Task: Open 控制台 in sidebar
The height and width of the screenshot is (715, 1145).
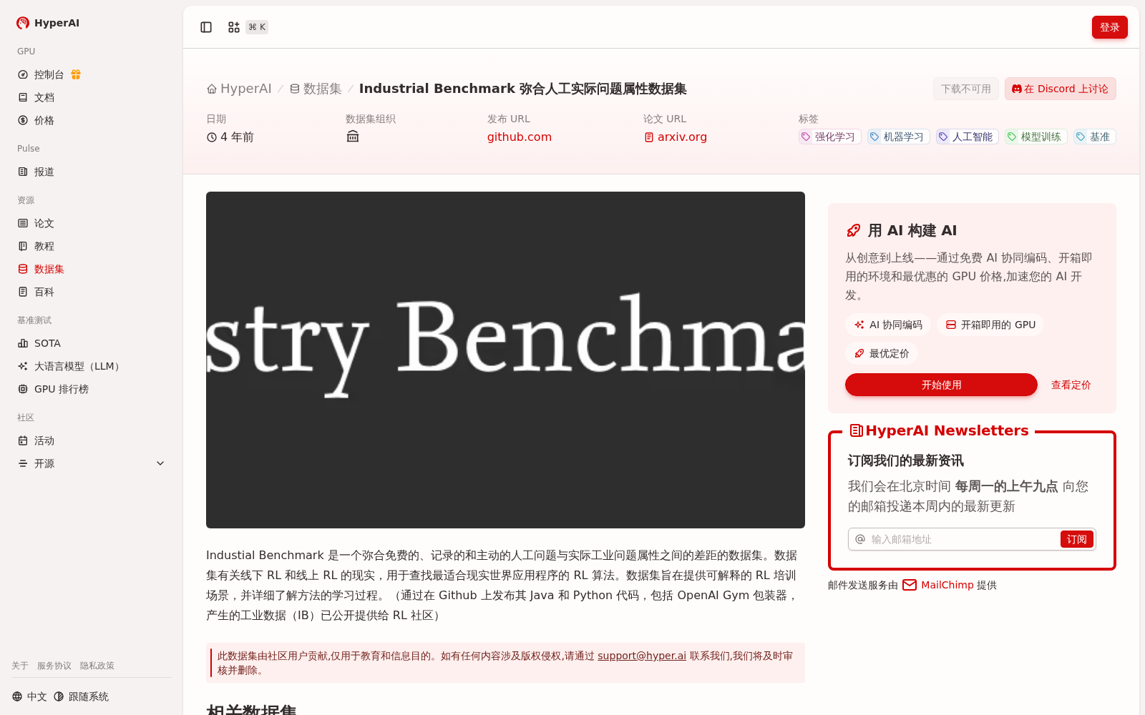Action: 49,74
